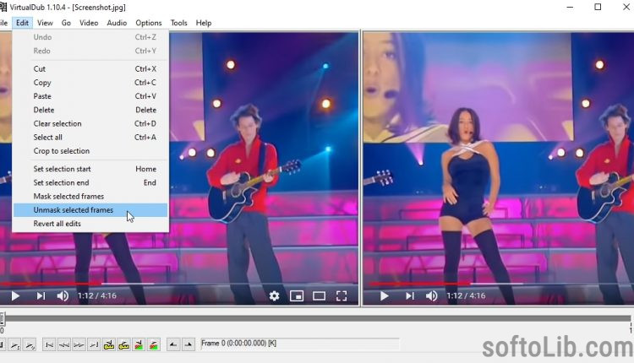The image size is (634, 363).
Task: Click Set selection start menu entry
Action: tap(90, 169)
